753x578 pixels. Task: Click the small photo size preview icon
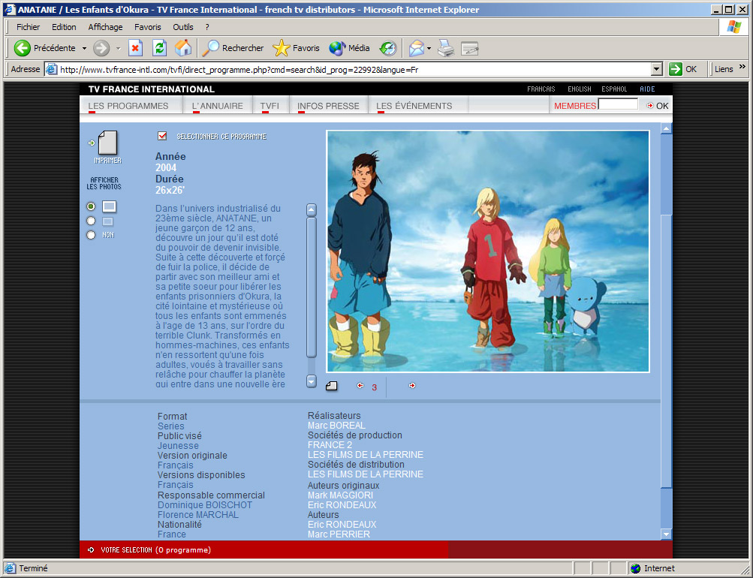[108, 221]
